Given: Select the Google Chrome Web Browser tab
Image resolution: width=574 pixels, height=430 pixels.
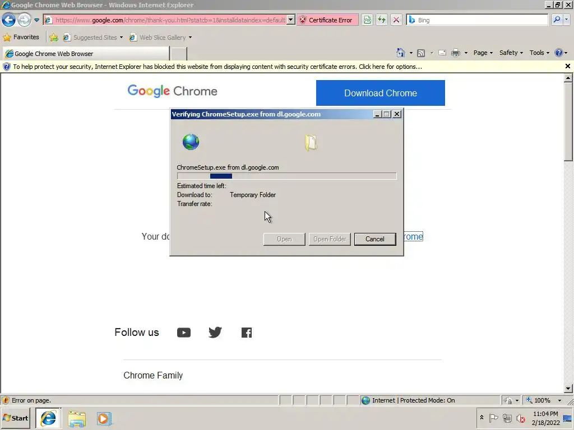Looking at the screenshot, I should click(86, 54).
